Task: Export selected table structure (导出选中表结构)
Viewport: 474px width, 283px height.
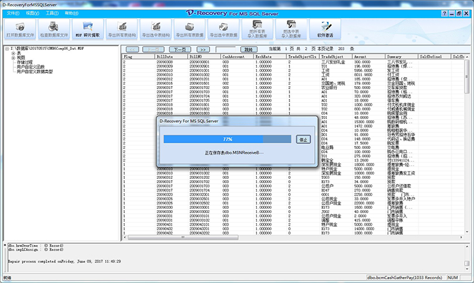Action: tap(156, 29)
